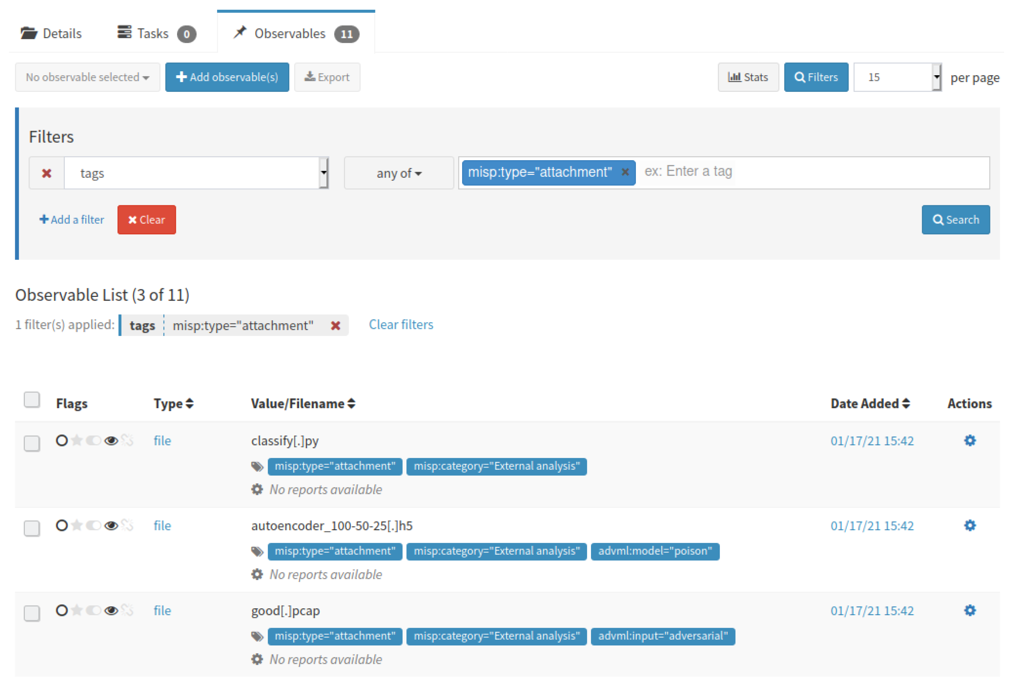Remove the misp:type attachment tag chip from the filter input
This screenshot has height=689, width=1012.
pos(625,172)
